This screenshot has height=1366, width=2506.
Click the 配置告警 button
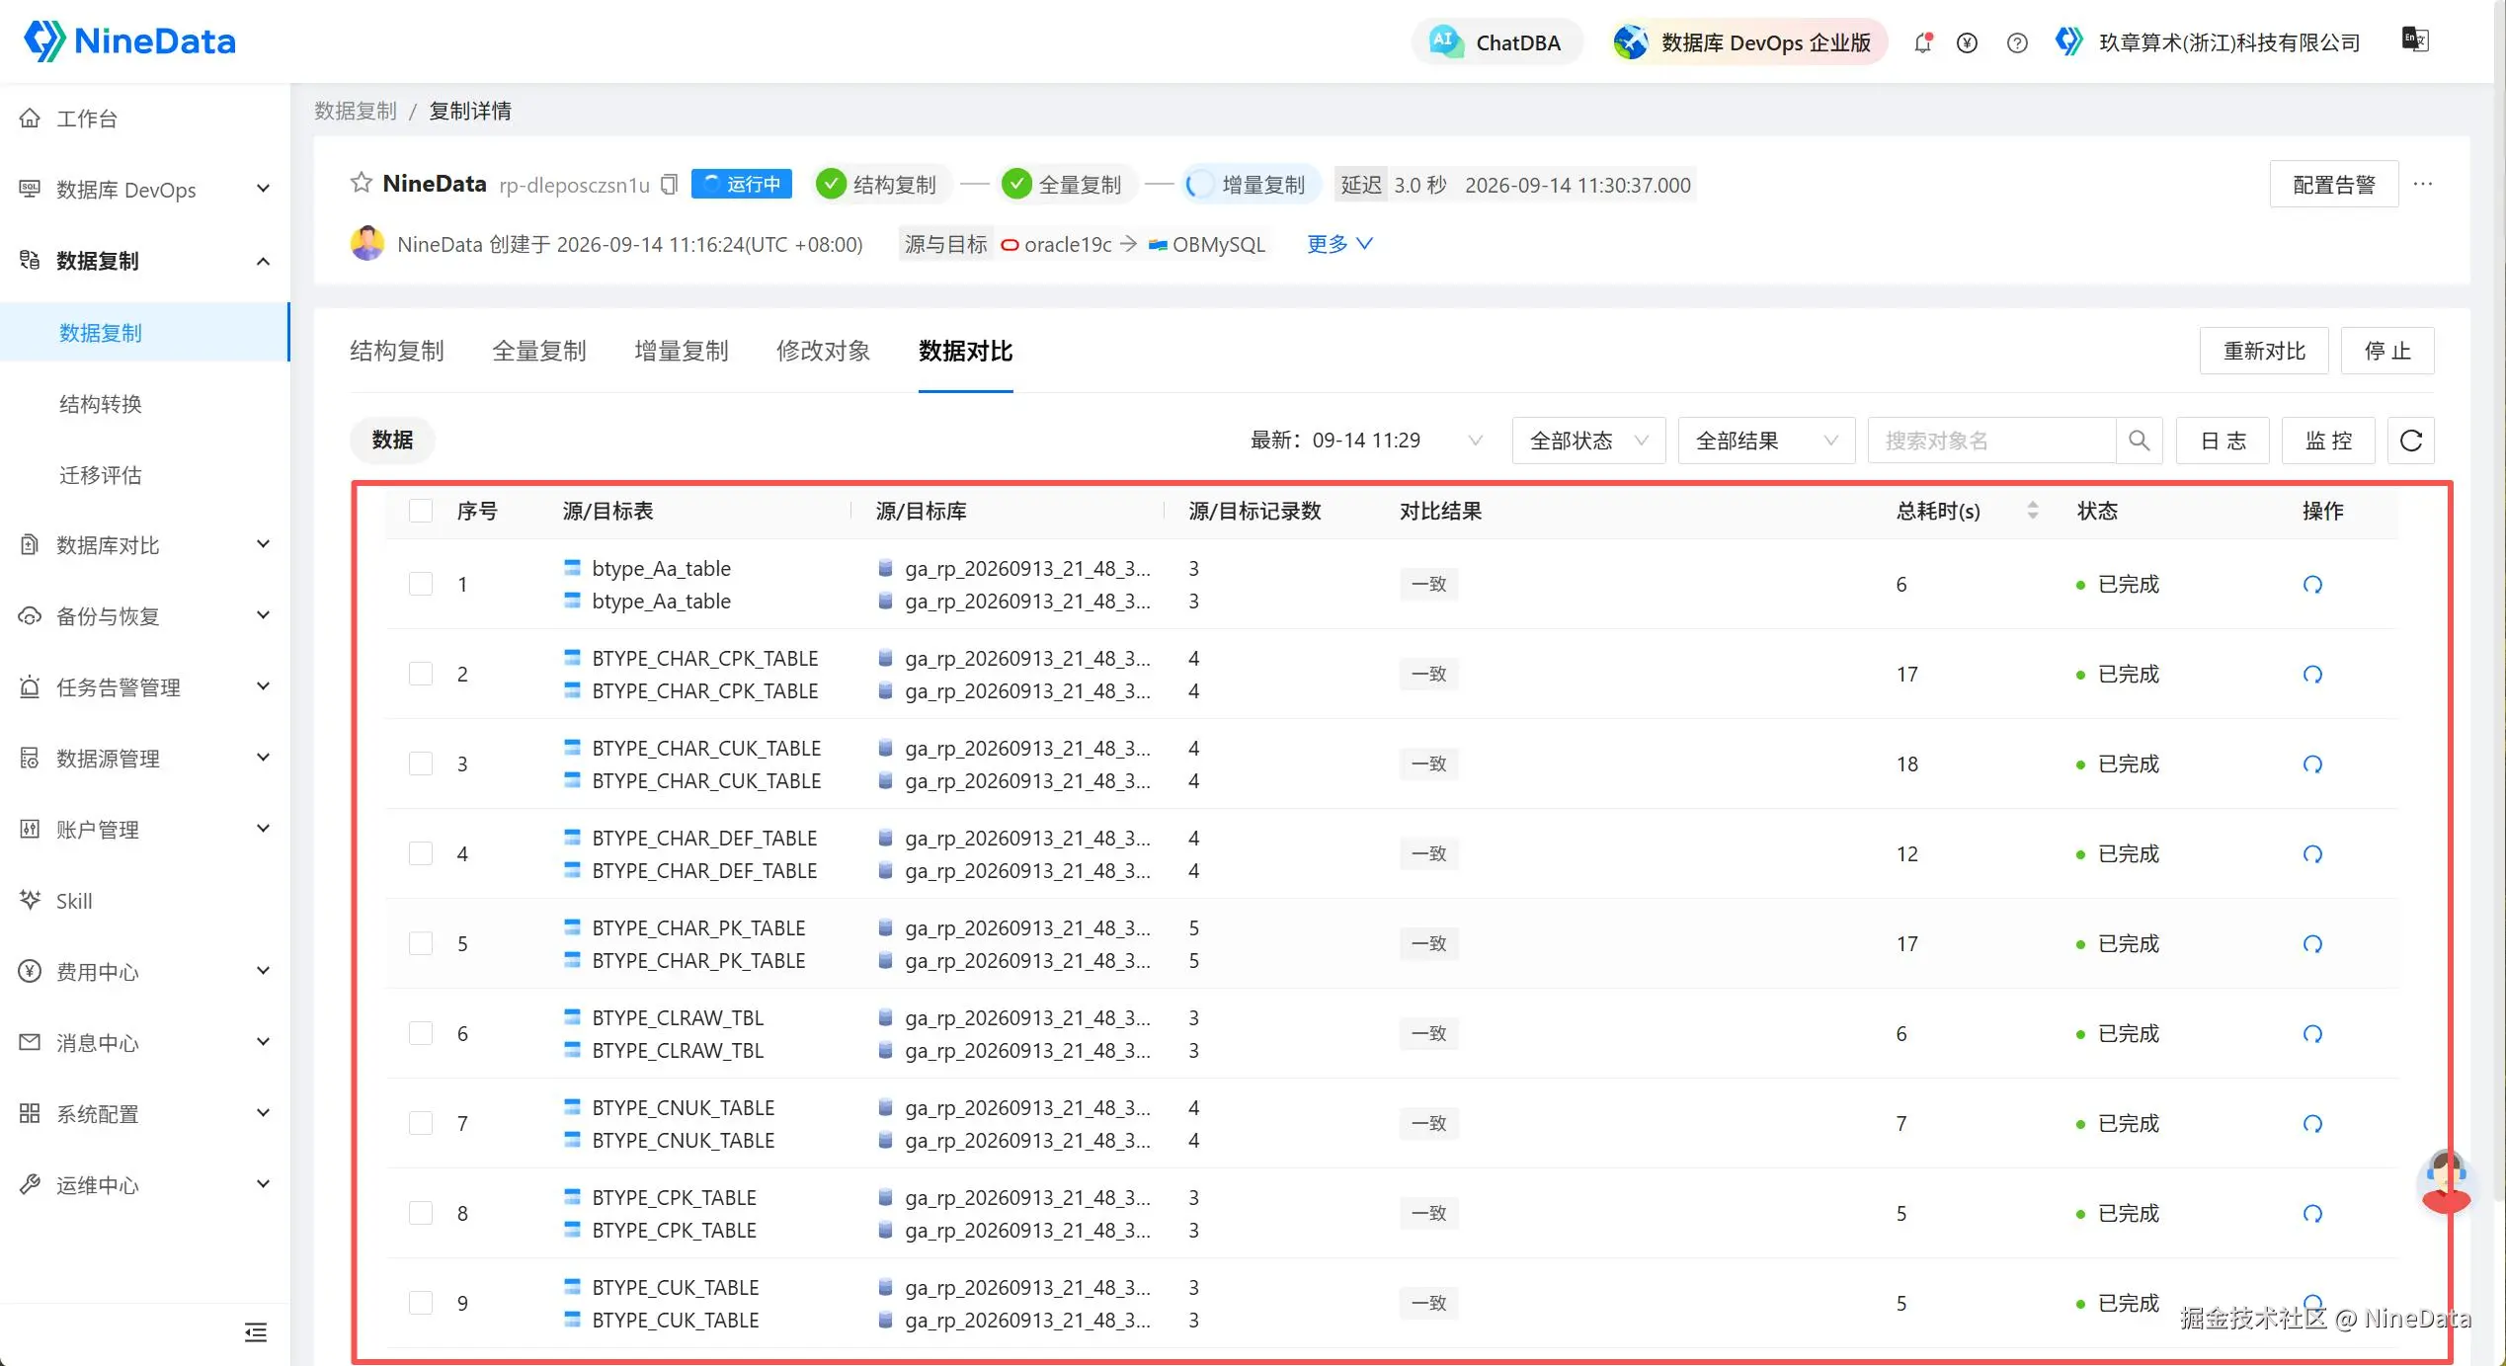click(x=2334, y=185)
